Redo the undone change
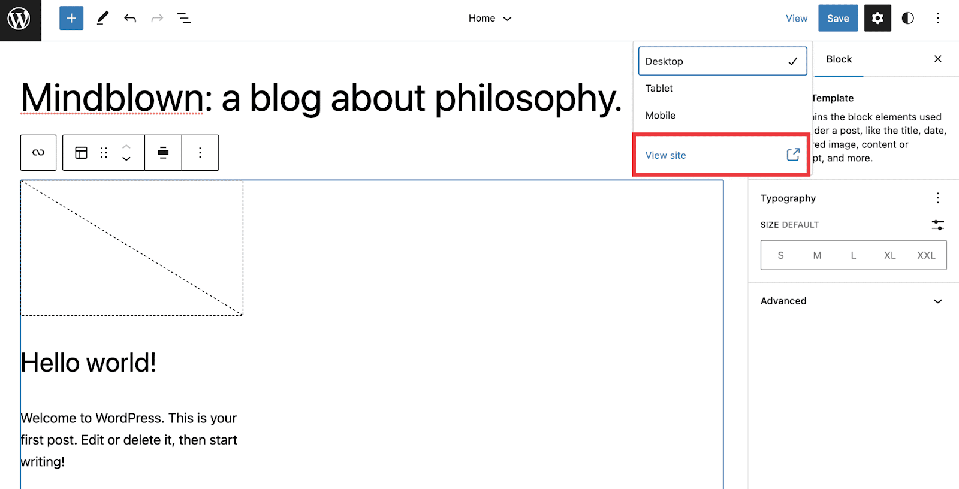 157,19
